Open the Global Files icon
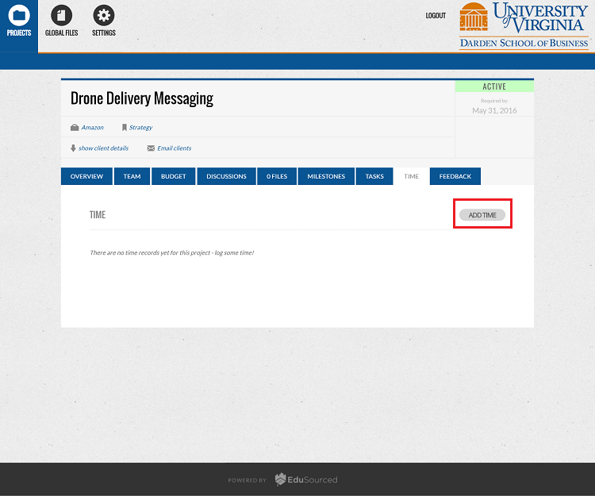Screen dimensions: 595x496 pyautogui.click(x=61, y=15)
